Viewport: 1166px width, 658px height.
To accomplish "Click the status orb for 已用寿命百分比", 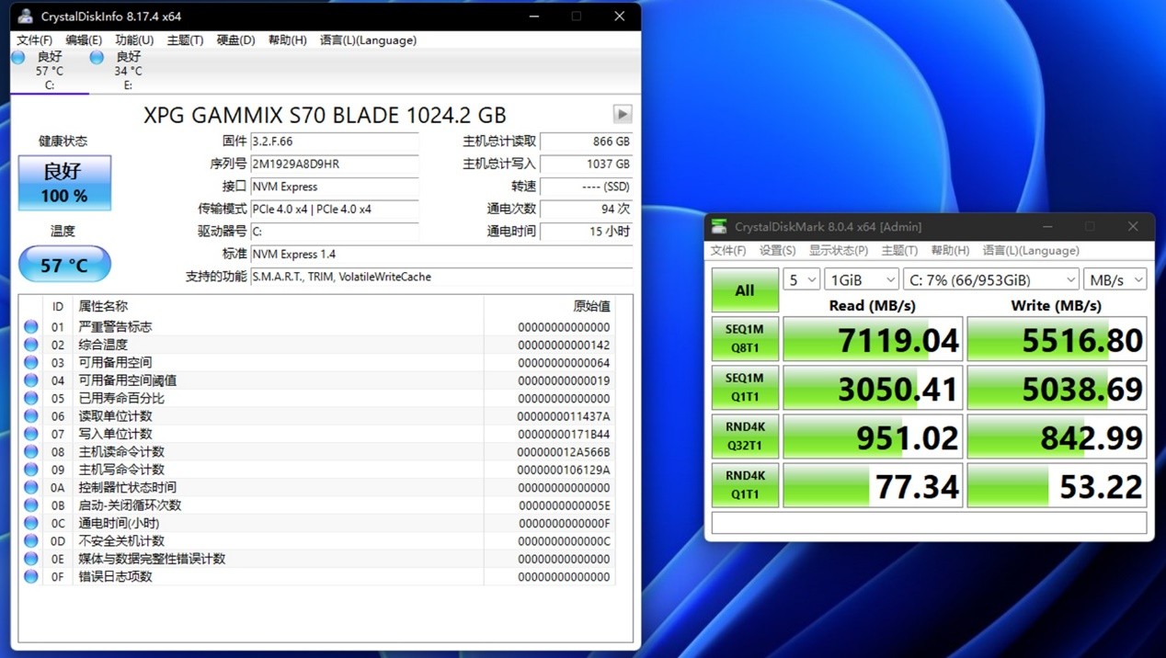I will pyautogui.click(x=31, y=398).
